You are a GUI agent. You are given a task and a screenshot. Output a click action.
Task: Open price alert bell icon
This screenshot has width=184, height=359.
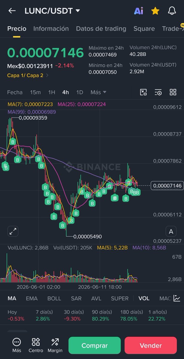[172, 11]
